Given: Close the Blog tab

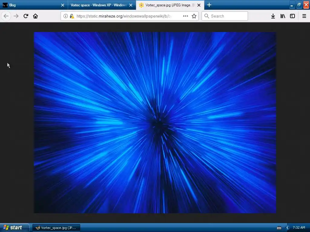Looking at the screenshot, I should click(x=63, y=5).
